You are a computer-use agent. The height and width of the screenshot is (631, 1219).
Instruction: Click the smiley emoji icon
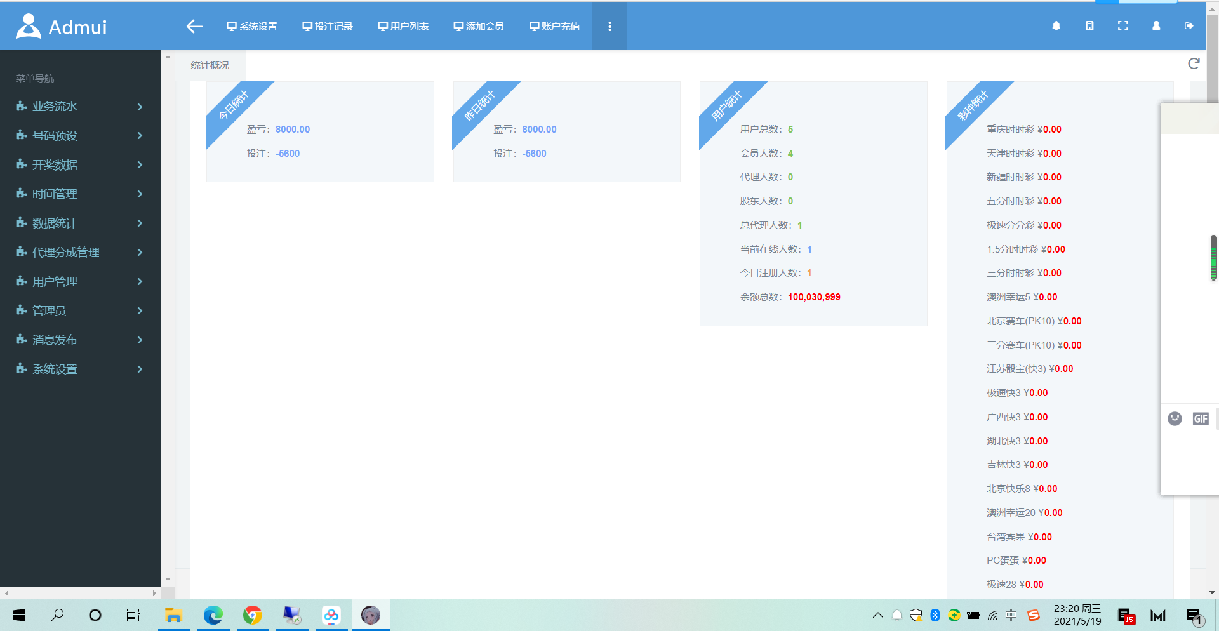(x=1175, y=418)
